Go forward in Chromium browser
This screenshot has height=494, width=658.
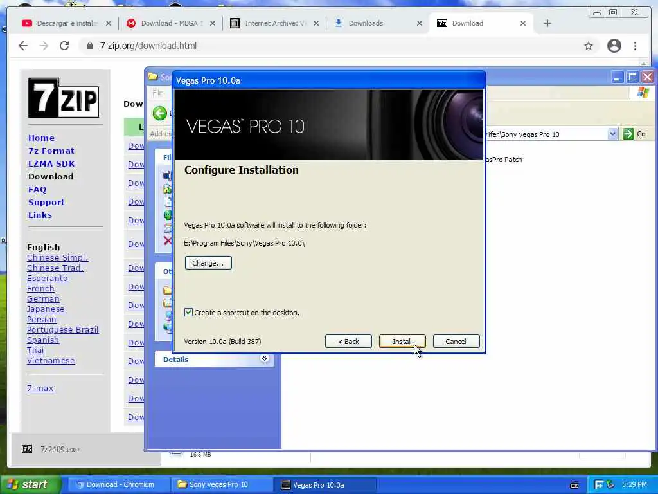[44, 46]
